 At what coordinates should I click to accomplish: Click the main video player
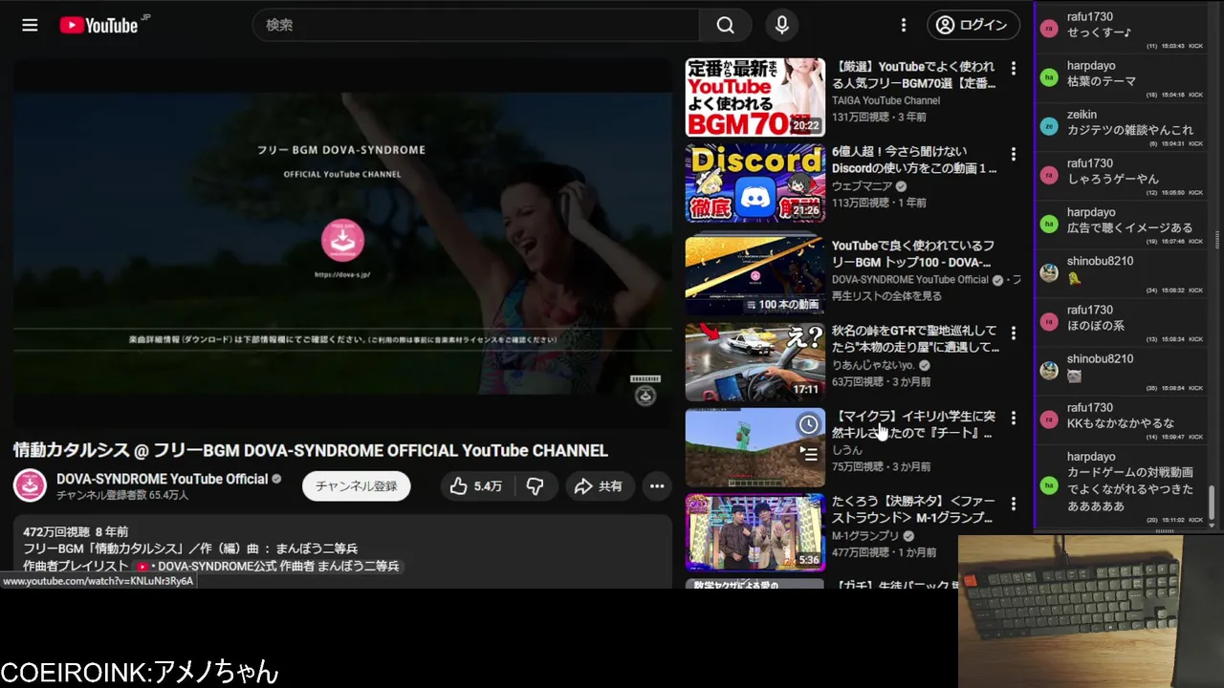(342, 243)
